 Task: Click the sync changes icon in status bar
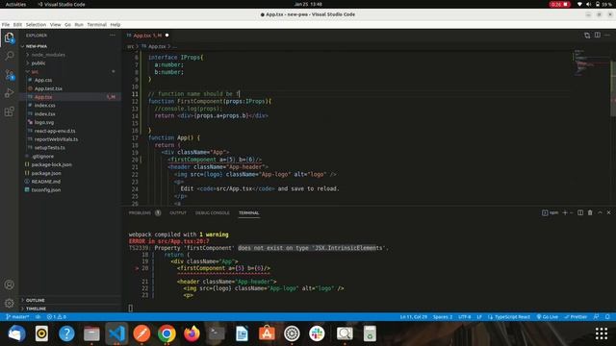click(x=38, y=316)
